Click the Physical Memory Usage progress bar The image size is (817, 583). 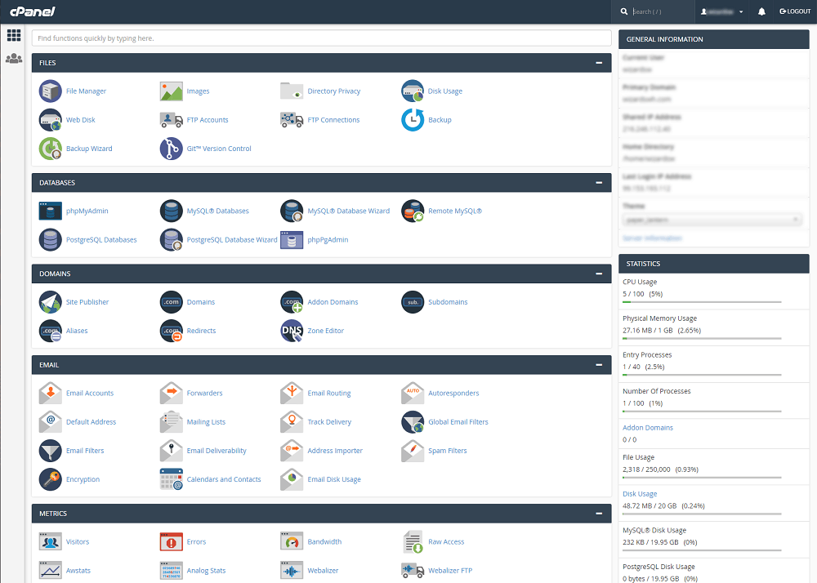[x=702, y=338]
